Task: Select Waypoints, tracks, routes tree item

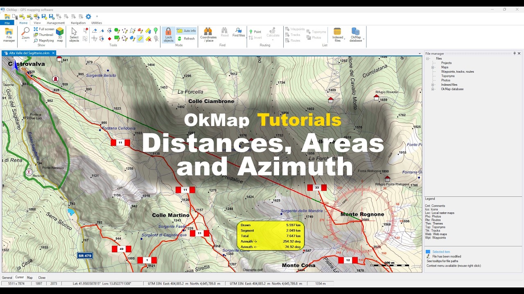Action: (457, 71)
